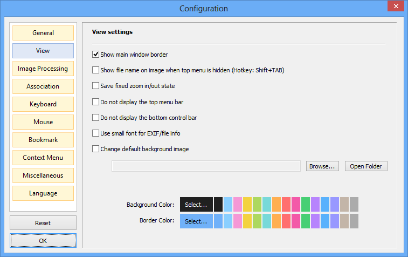Click the Browse... button

click(322, 166)
